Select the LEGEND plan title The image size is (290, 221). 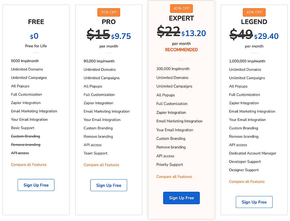[254, 22]
